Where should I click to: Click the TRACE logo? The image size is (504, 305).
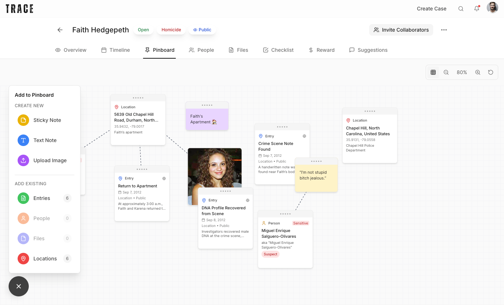(19, 9)
